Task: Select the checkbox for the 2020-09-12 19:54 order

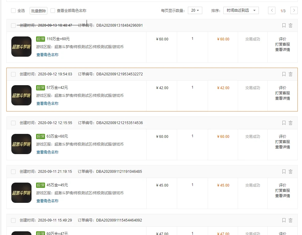Action: pyautogui.click(x=13, y=74)
